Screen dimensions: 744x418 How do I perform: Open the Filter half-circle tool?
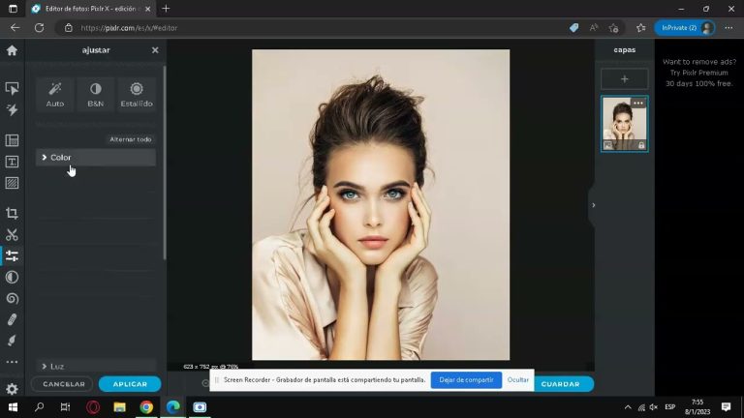12,277
